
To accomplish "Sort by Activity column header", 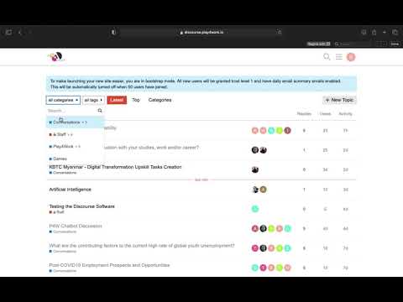I will point(345,114).
